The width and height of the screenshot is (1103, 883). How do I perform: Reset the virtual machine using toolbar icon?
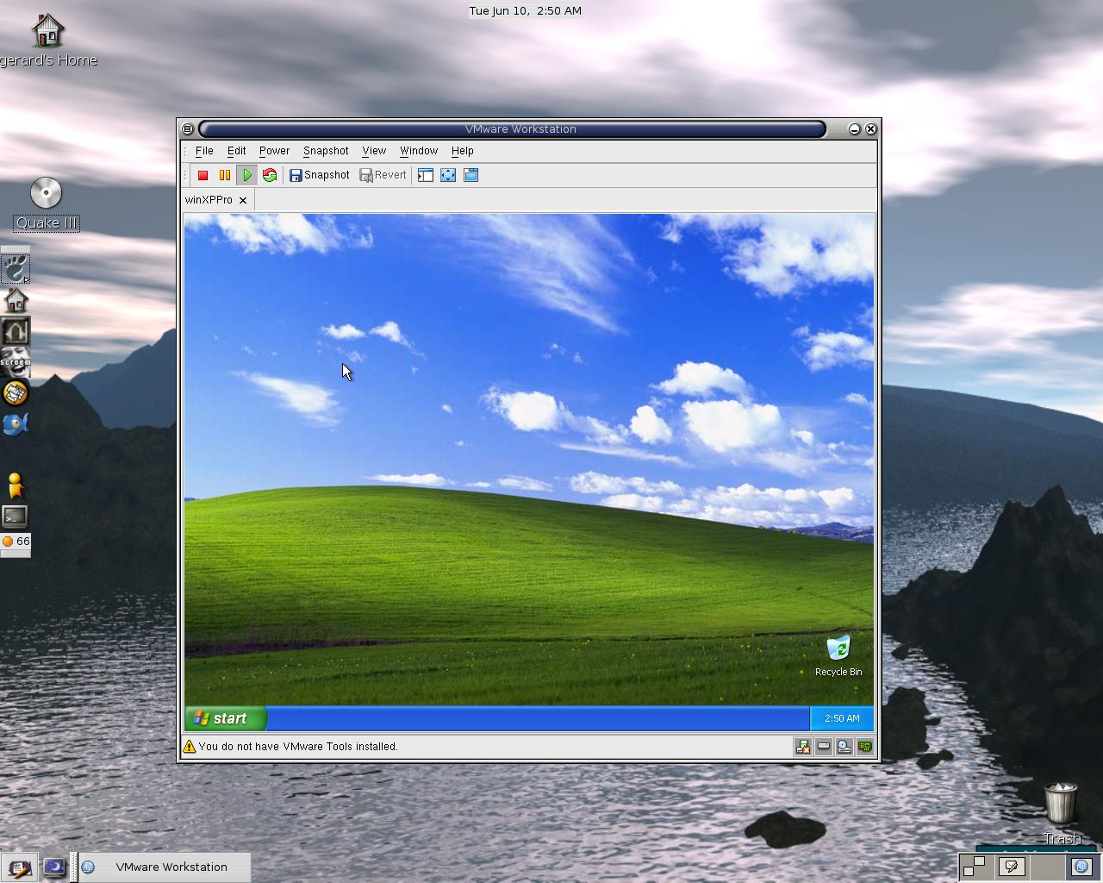270,175
